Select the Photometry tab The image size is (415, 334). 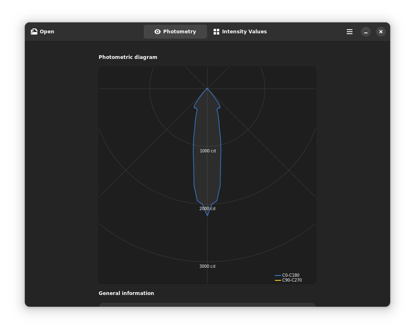pos(175,31)
